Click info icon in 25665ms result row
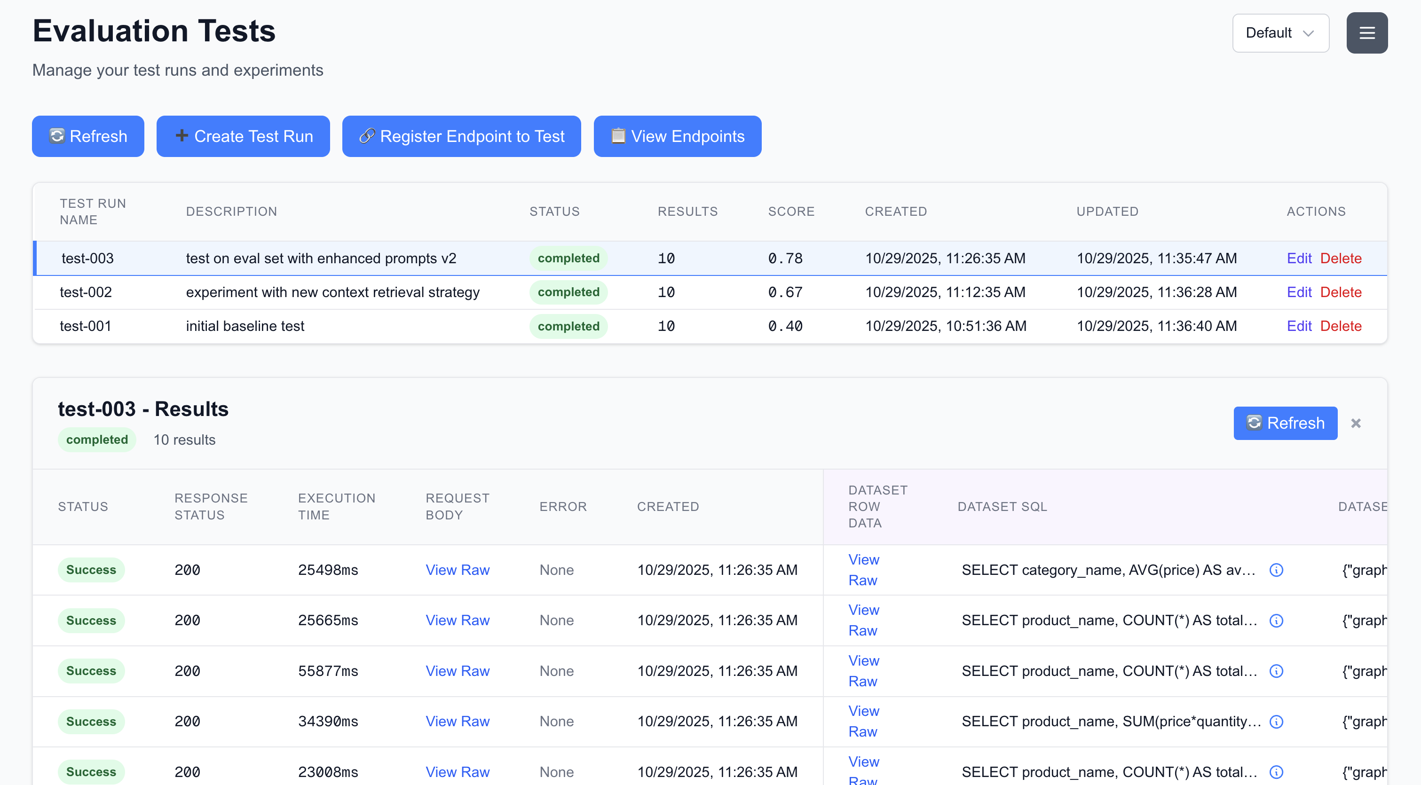Viewport: 1421px width, 785px height. [1276, 621]
